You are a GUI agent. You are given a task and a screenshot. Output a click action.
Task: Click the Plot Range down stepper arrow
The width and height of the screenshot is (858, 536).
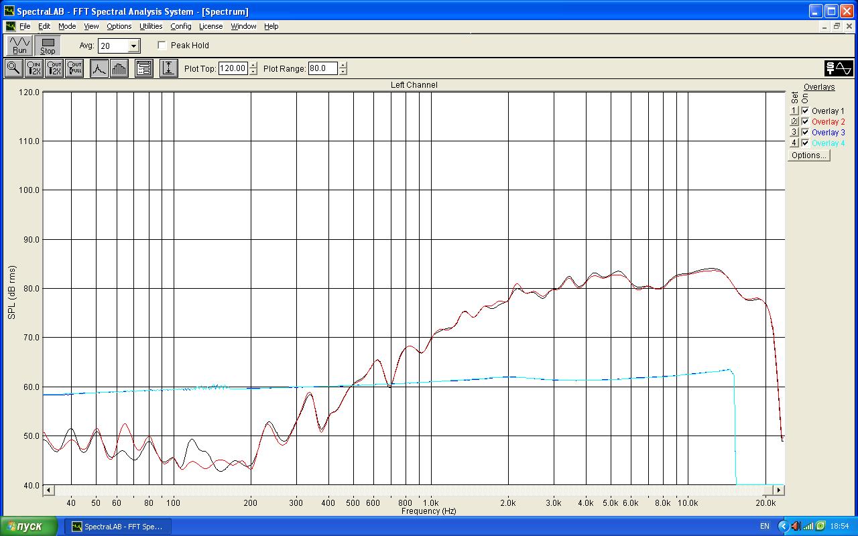point(343,72)
